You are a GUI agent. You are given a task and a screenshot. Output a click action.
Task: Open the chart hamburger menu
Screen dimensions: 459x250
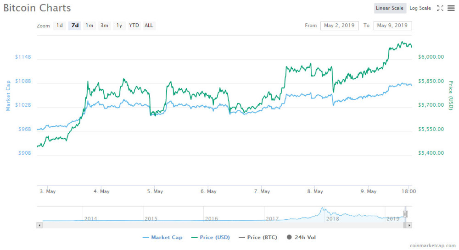[x=451, y=8]
